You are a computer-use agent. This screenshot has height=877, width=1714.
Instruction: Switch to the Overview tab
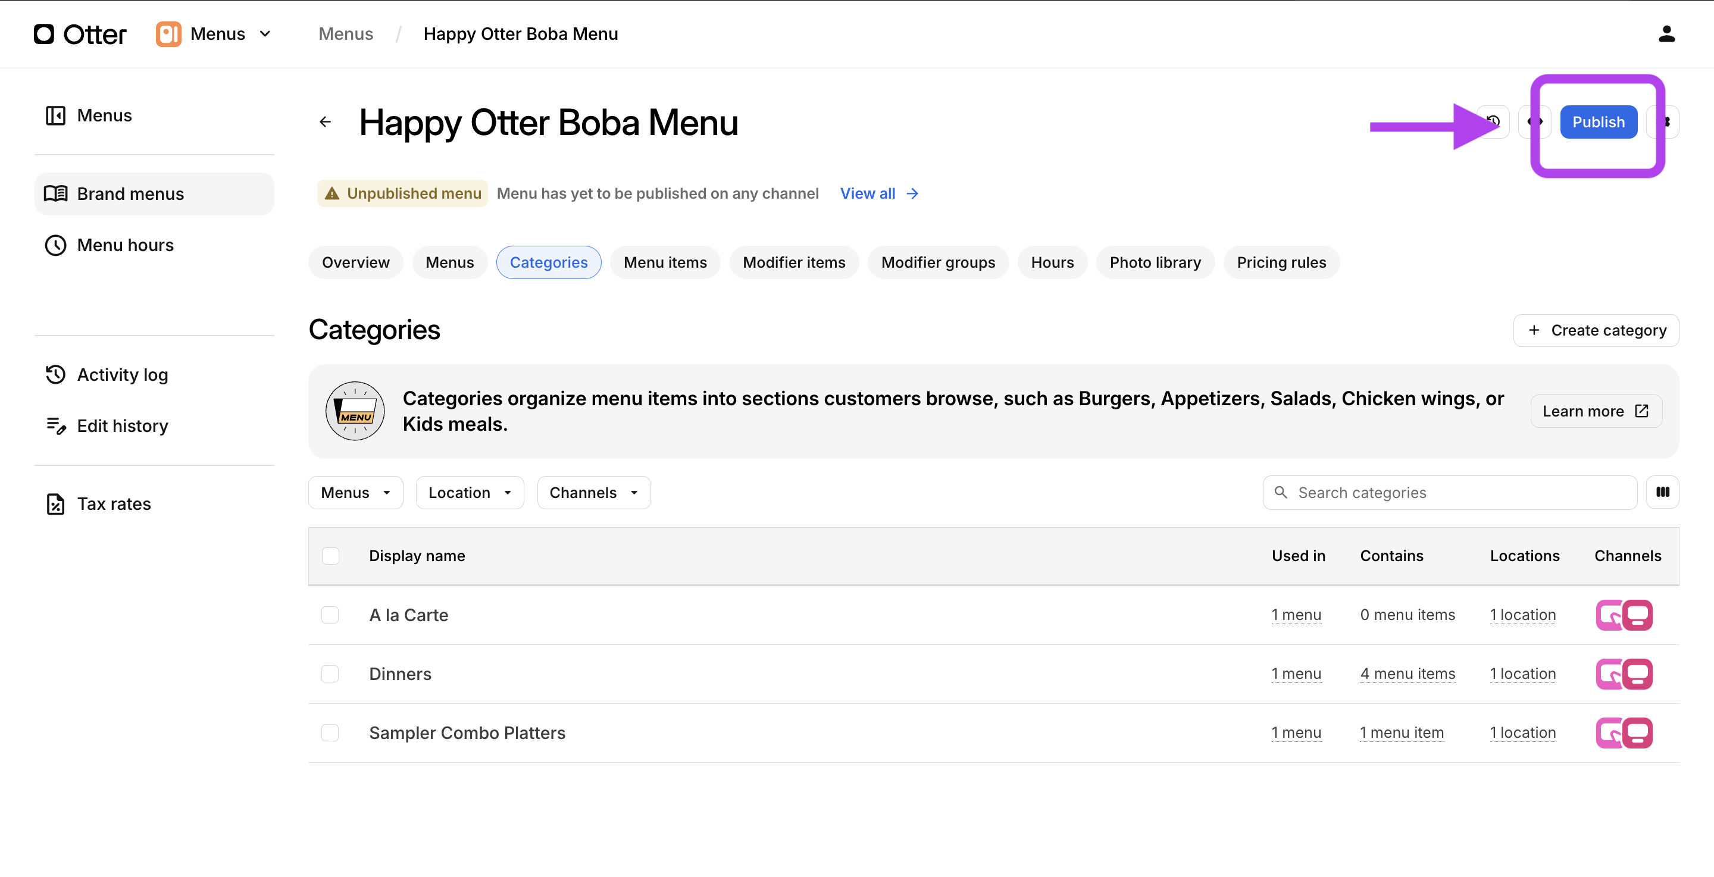tap(355, 262)
